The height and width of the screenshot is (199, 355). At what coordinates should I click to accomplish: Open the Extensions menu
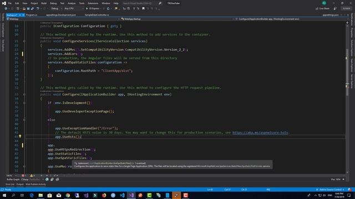click(x=93, y=3)
